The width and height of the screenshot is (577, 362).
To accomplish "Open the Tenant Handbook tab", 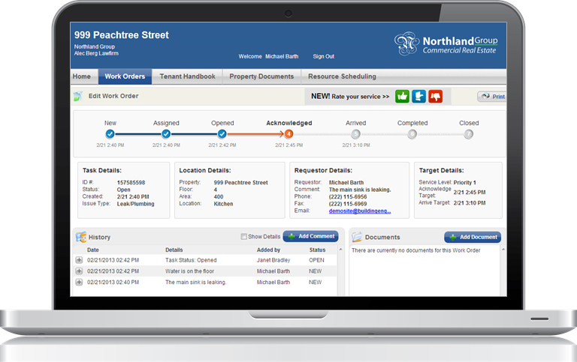I will coord(187,76).
